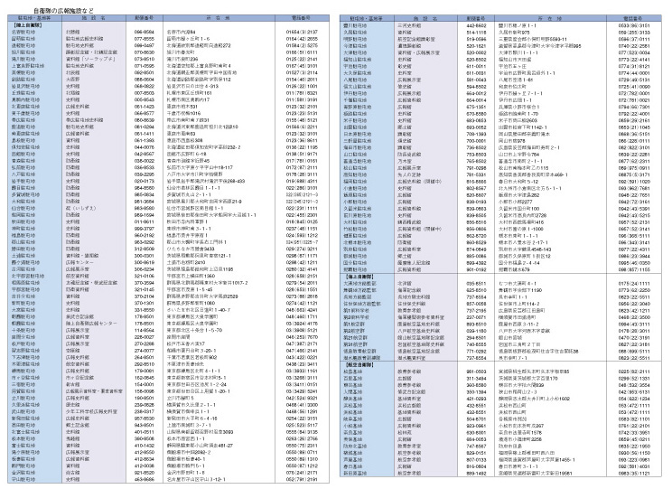The image size is (672, 489).
Task: Select address 春日市原町3-1-1
Action: click(518, 466)
